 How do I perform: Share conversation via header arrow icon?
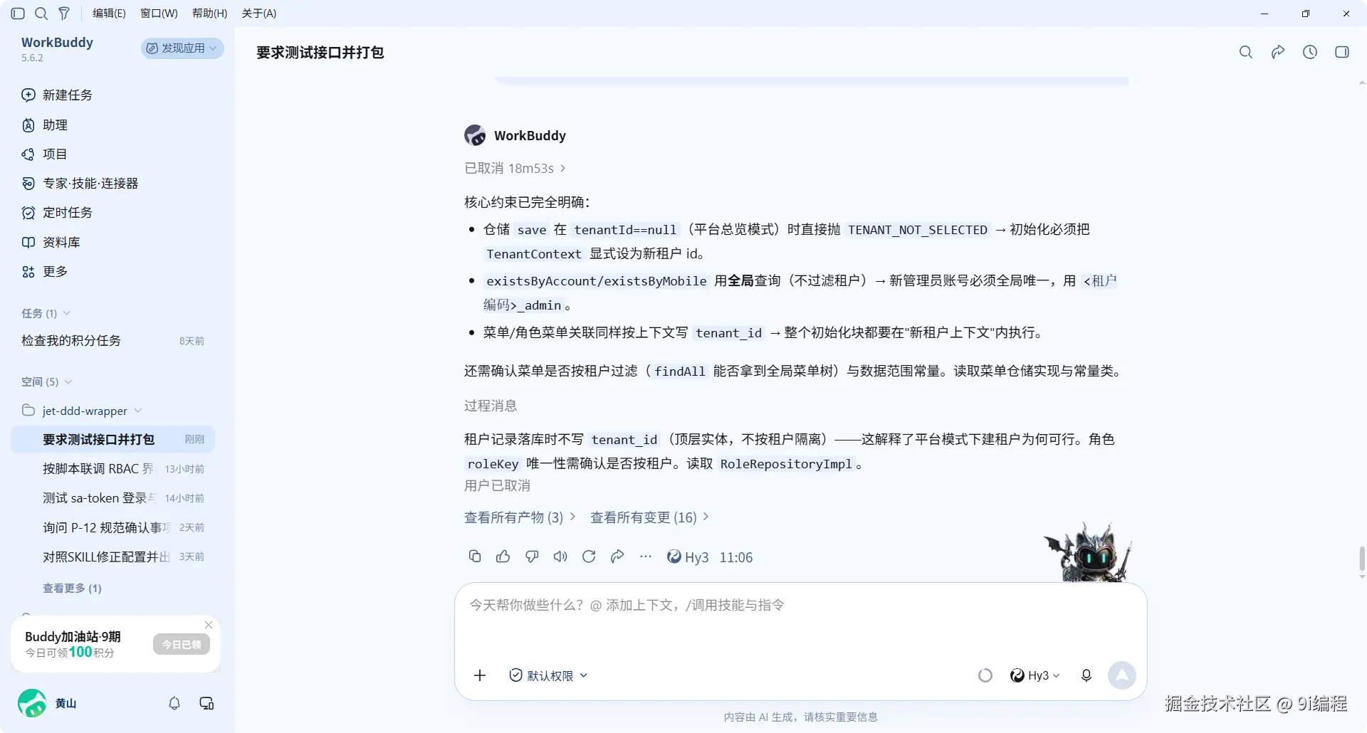(1278, 52)
